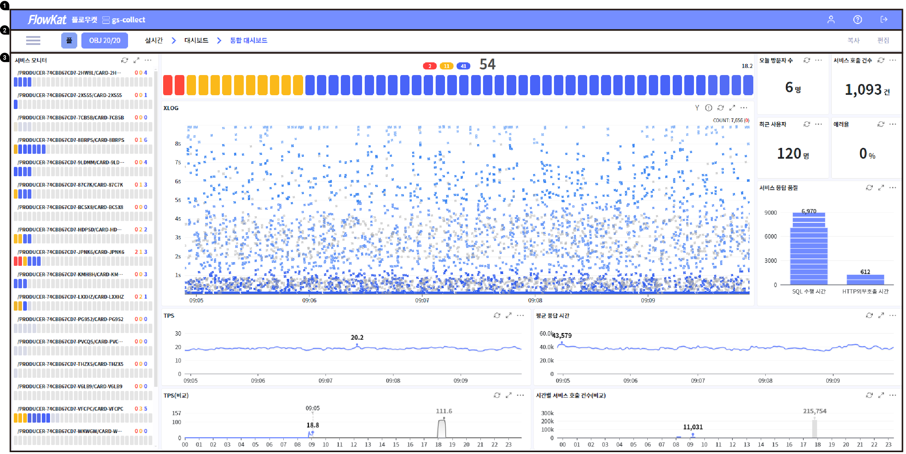Refresh the 서비스 모니터 panel

click(x=125, y=60)
